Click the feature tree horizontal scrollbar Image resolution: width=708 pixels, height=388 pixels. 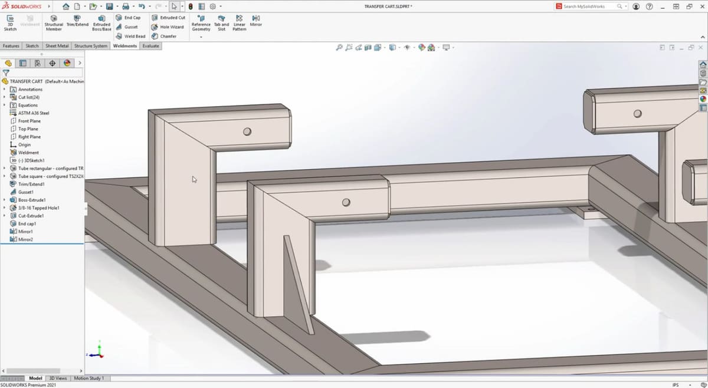click(32, 371)
